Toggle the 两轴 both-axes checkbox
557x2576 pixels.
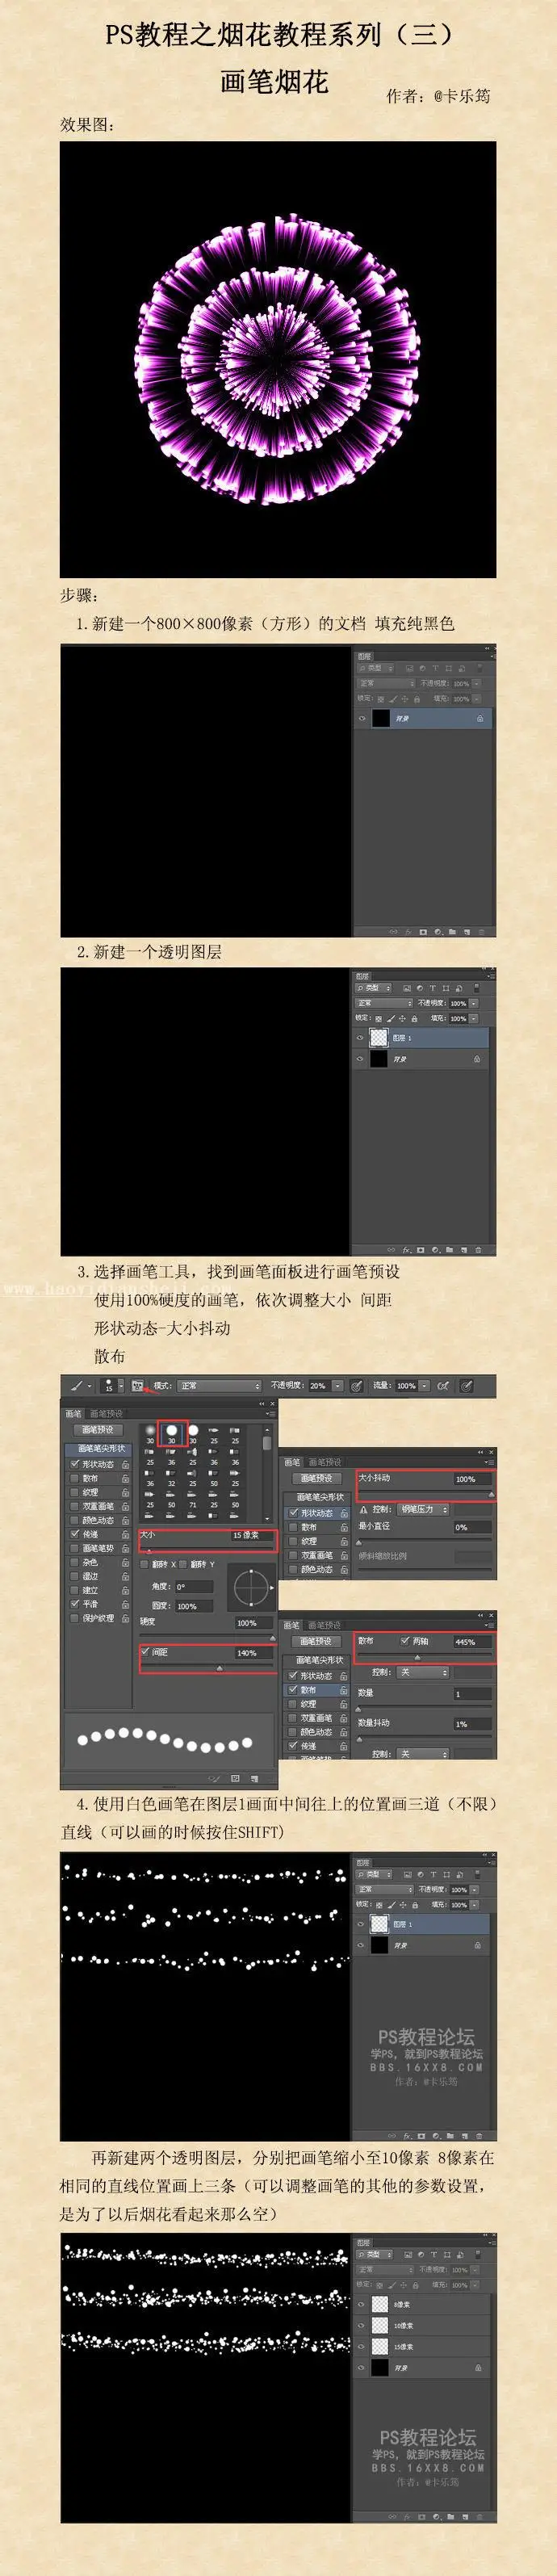pyautogui.click(x=406, y=1641)
